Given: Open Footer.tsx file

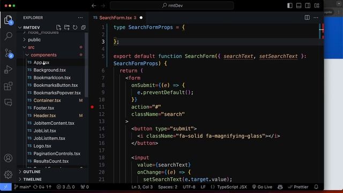Looking at the screenshot, I should click(x=44, y=108).
